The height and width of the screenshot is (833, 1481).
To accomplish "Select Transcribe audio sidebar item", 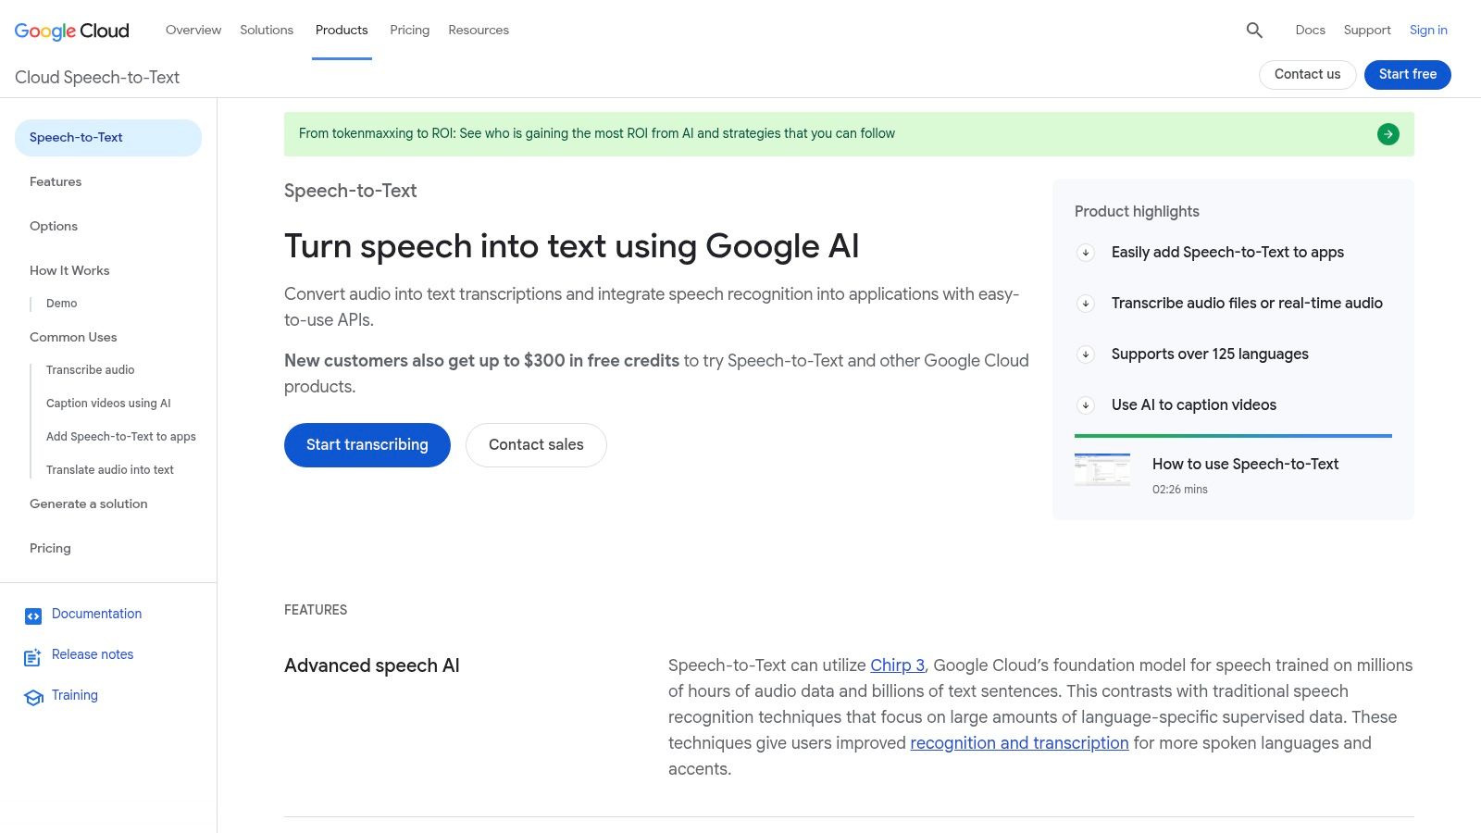I will [91, 370].
